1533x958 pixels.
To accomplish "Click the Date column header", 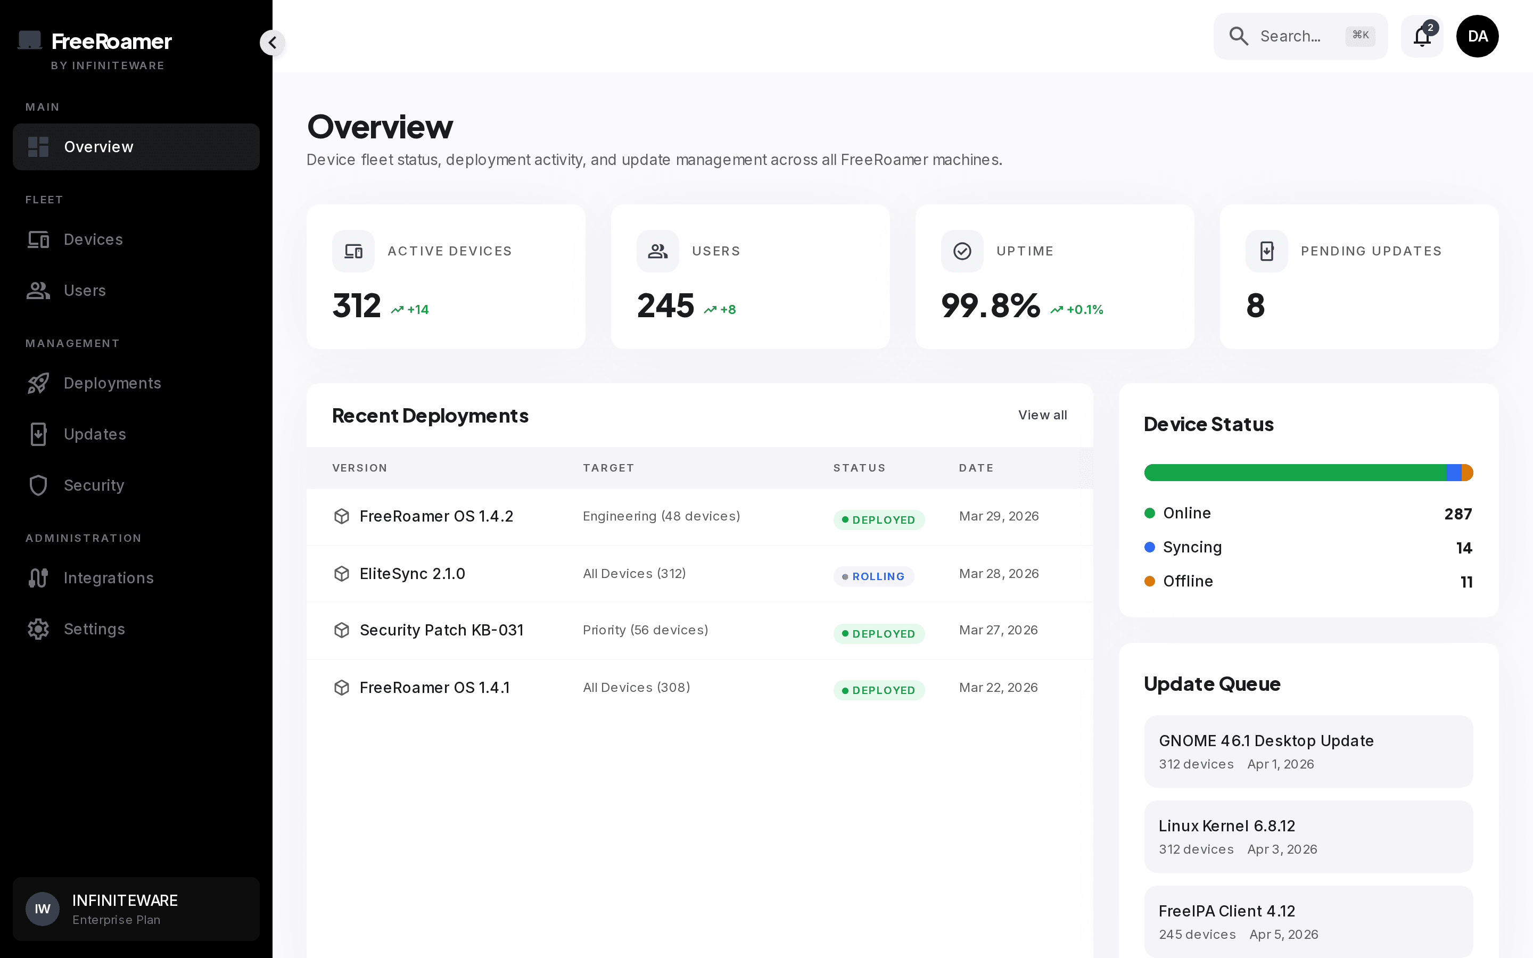I will pos(976,468).
